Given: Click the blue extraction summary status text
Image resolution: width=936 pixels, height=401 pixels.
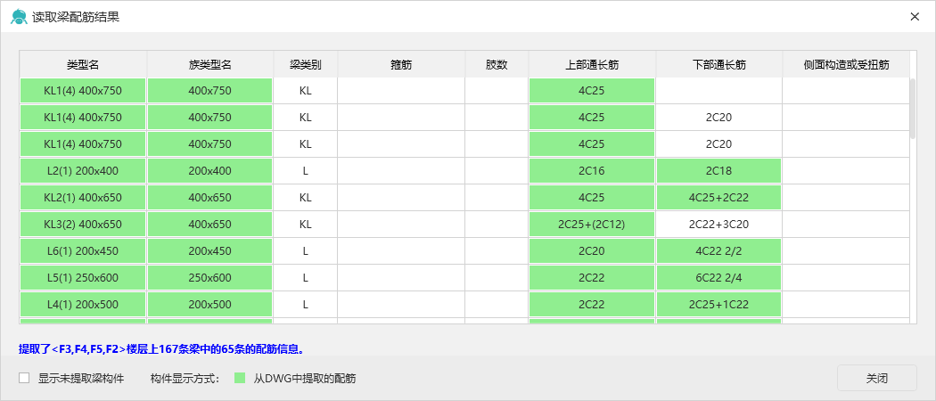Looking at the screenshot, I should [162, 348].
